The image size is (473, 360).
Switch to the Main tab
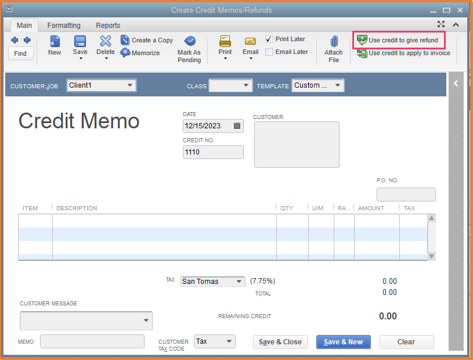click(24, 26)
